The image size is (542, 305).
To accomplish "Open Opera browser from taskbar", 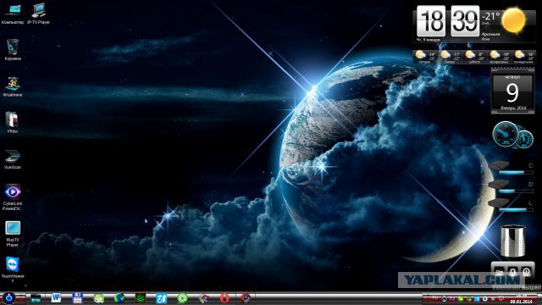I will (x=224, y=298).
